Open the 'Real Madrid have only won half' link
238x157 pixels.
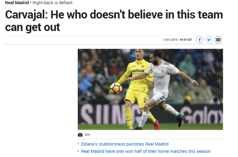coord(146,151)
